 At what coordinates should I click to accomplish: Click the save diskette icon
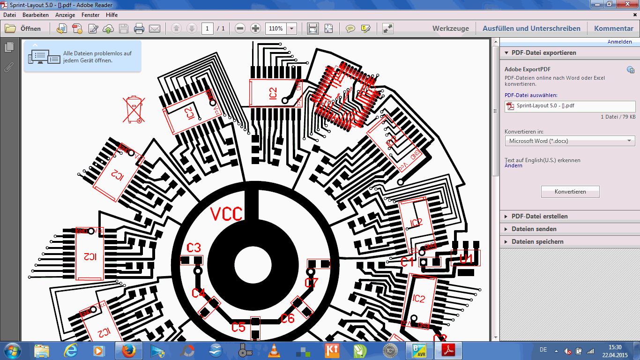pos(124,29)
